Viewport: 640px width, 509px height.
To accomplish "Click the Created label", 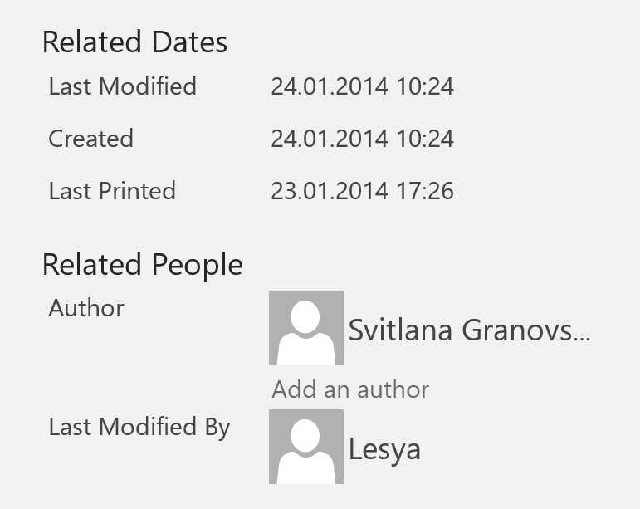I will tap(90, 139).
